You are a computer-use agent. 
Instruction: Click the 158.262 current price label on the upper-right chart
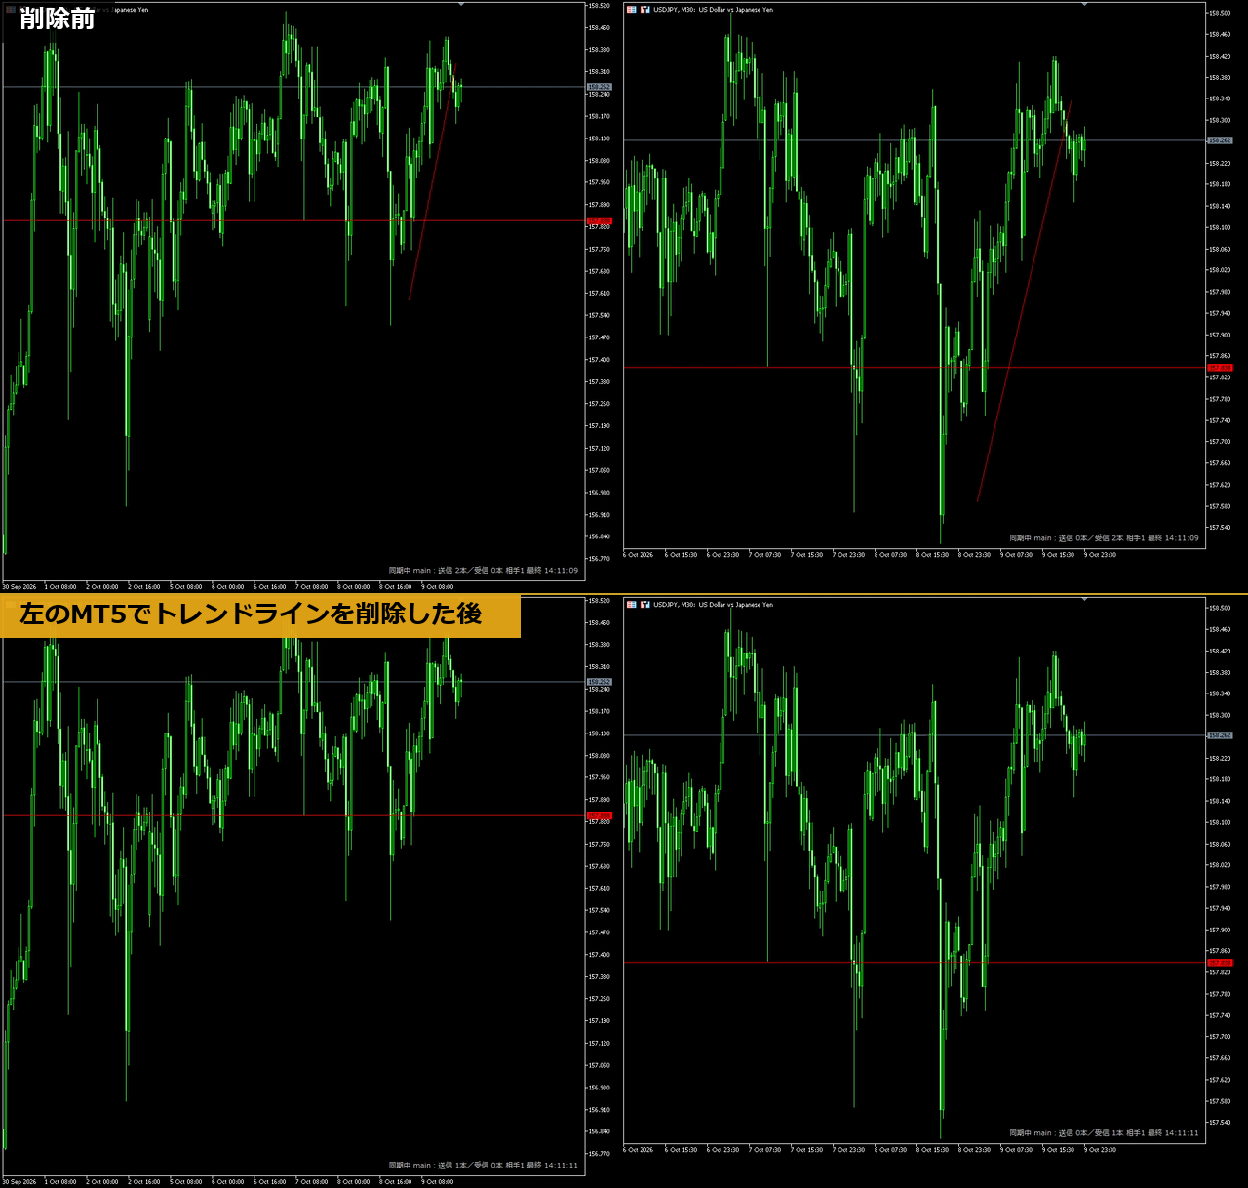point(1220,140)
